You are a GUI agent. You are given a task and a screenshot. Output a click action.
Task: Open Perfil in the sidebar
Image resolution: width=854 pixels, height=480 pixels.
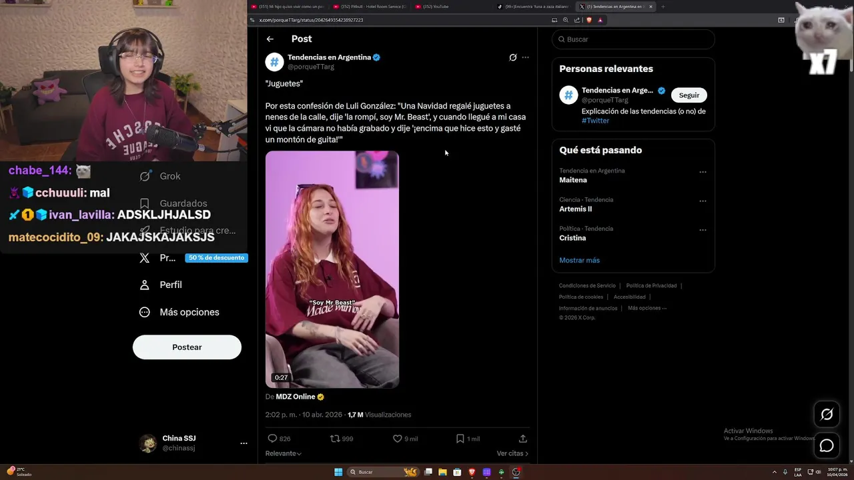click(161, 285)
